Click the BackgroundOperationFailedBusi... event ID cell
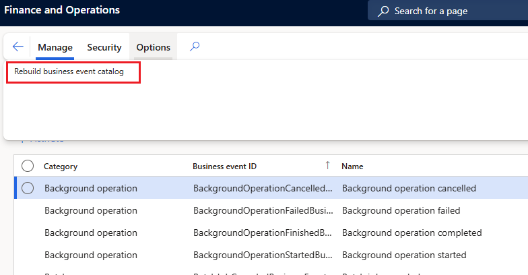 pyautogui.click(x=263, y=210)
